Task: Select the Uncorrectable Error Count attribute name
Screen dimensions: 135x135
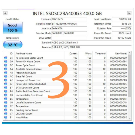Action: (29, 95)
